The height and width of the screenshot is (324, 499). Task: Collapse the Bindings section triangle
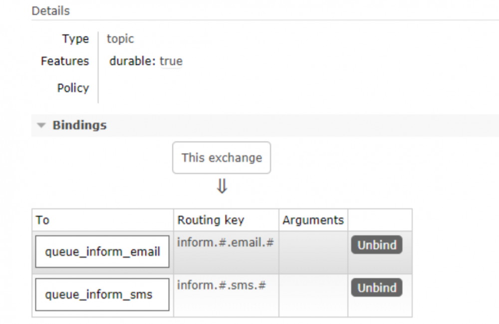(x=41, y=126)
